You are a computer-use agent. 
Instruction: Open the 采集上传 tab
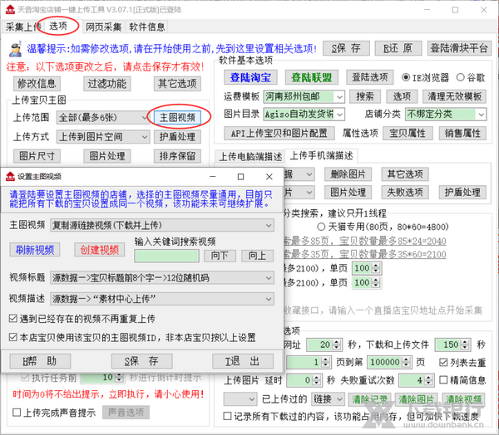(23, 27)
